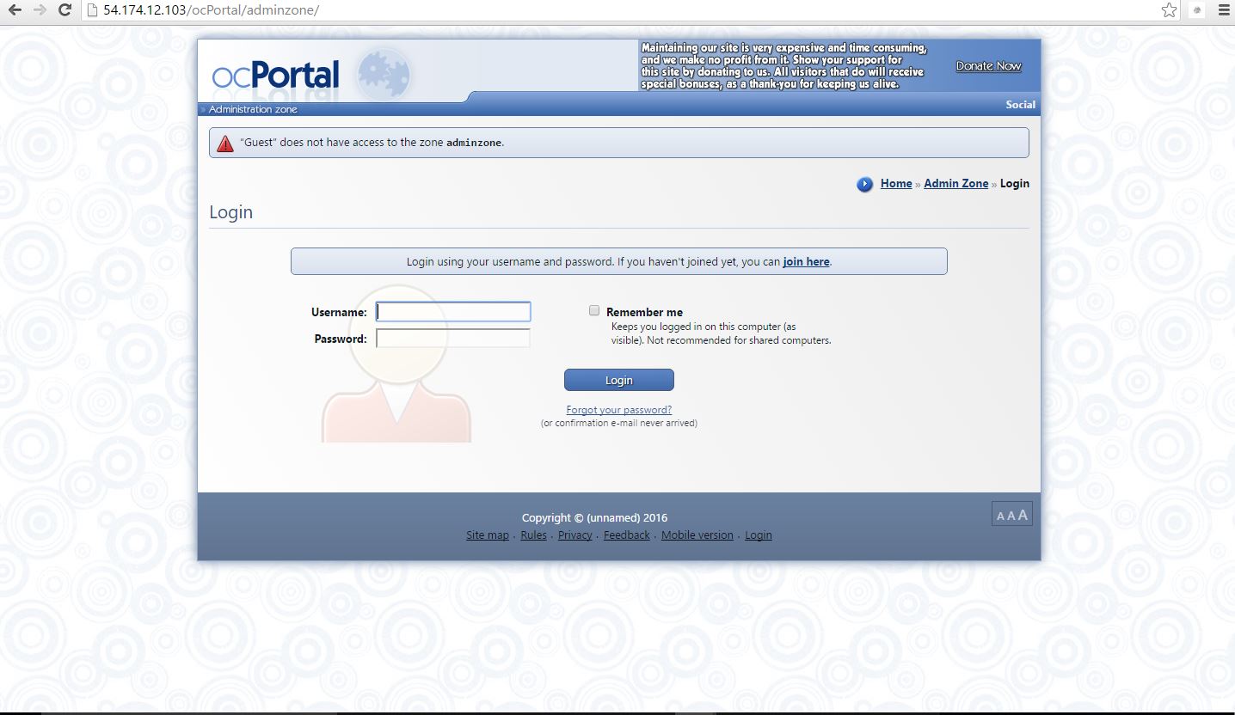Image resolution: width=1235 pixels, height=715 pixels.
Task: Enable the Remember me checkbox
Action: click(x=593, y=310)
